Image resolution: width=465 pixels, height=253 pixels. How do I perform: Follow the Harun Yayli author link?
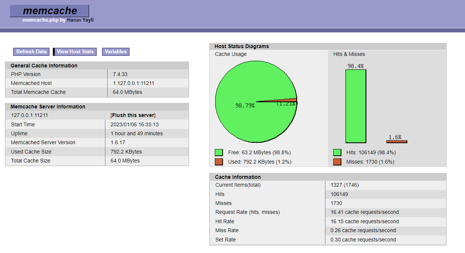80,20
